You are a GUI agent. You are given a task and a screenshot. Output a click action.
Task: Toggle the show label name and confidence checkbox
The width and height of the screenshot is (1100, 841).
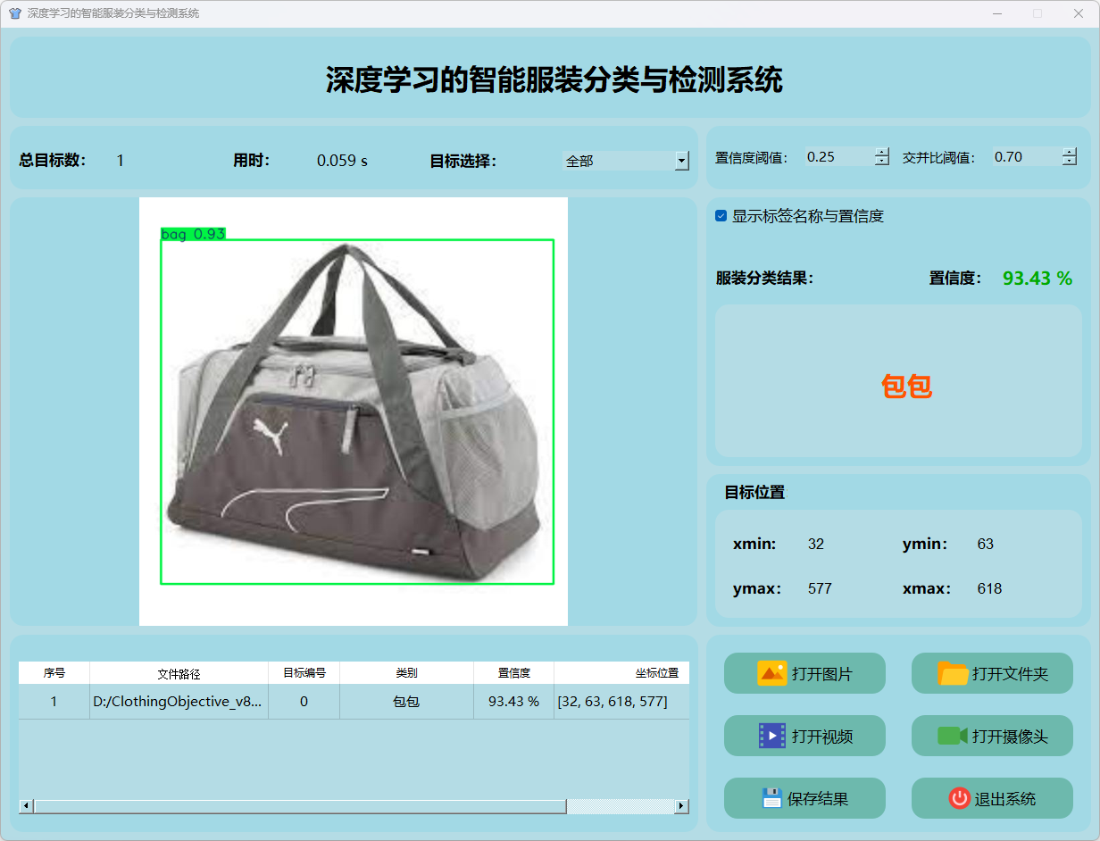pos(721,216)
